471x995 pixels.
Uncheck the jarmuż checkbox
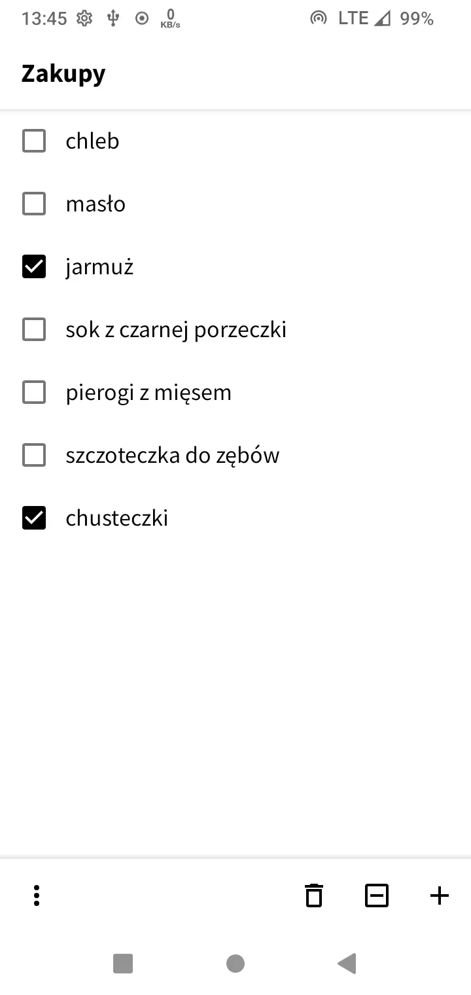(x=34, y=266)
